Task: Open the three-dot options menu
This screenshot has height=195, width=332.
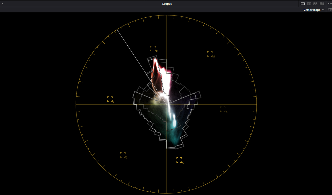Action: click(x=330, y=4)
